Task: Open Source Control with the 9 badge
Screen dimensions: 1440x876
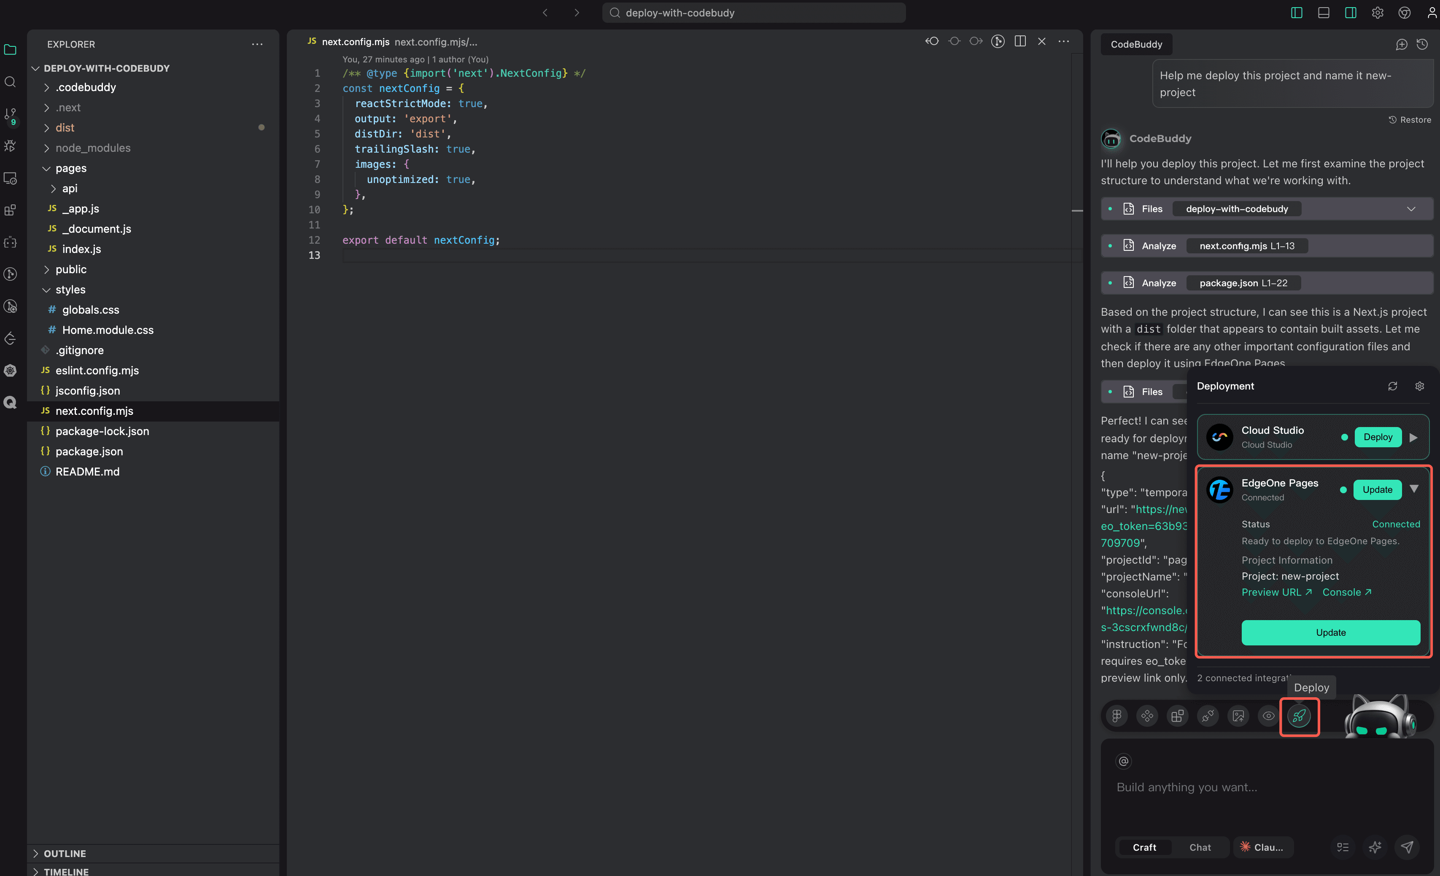Action: [x=11, y=116]
